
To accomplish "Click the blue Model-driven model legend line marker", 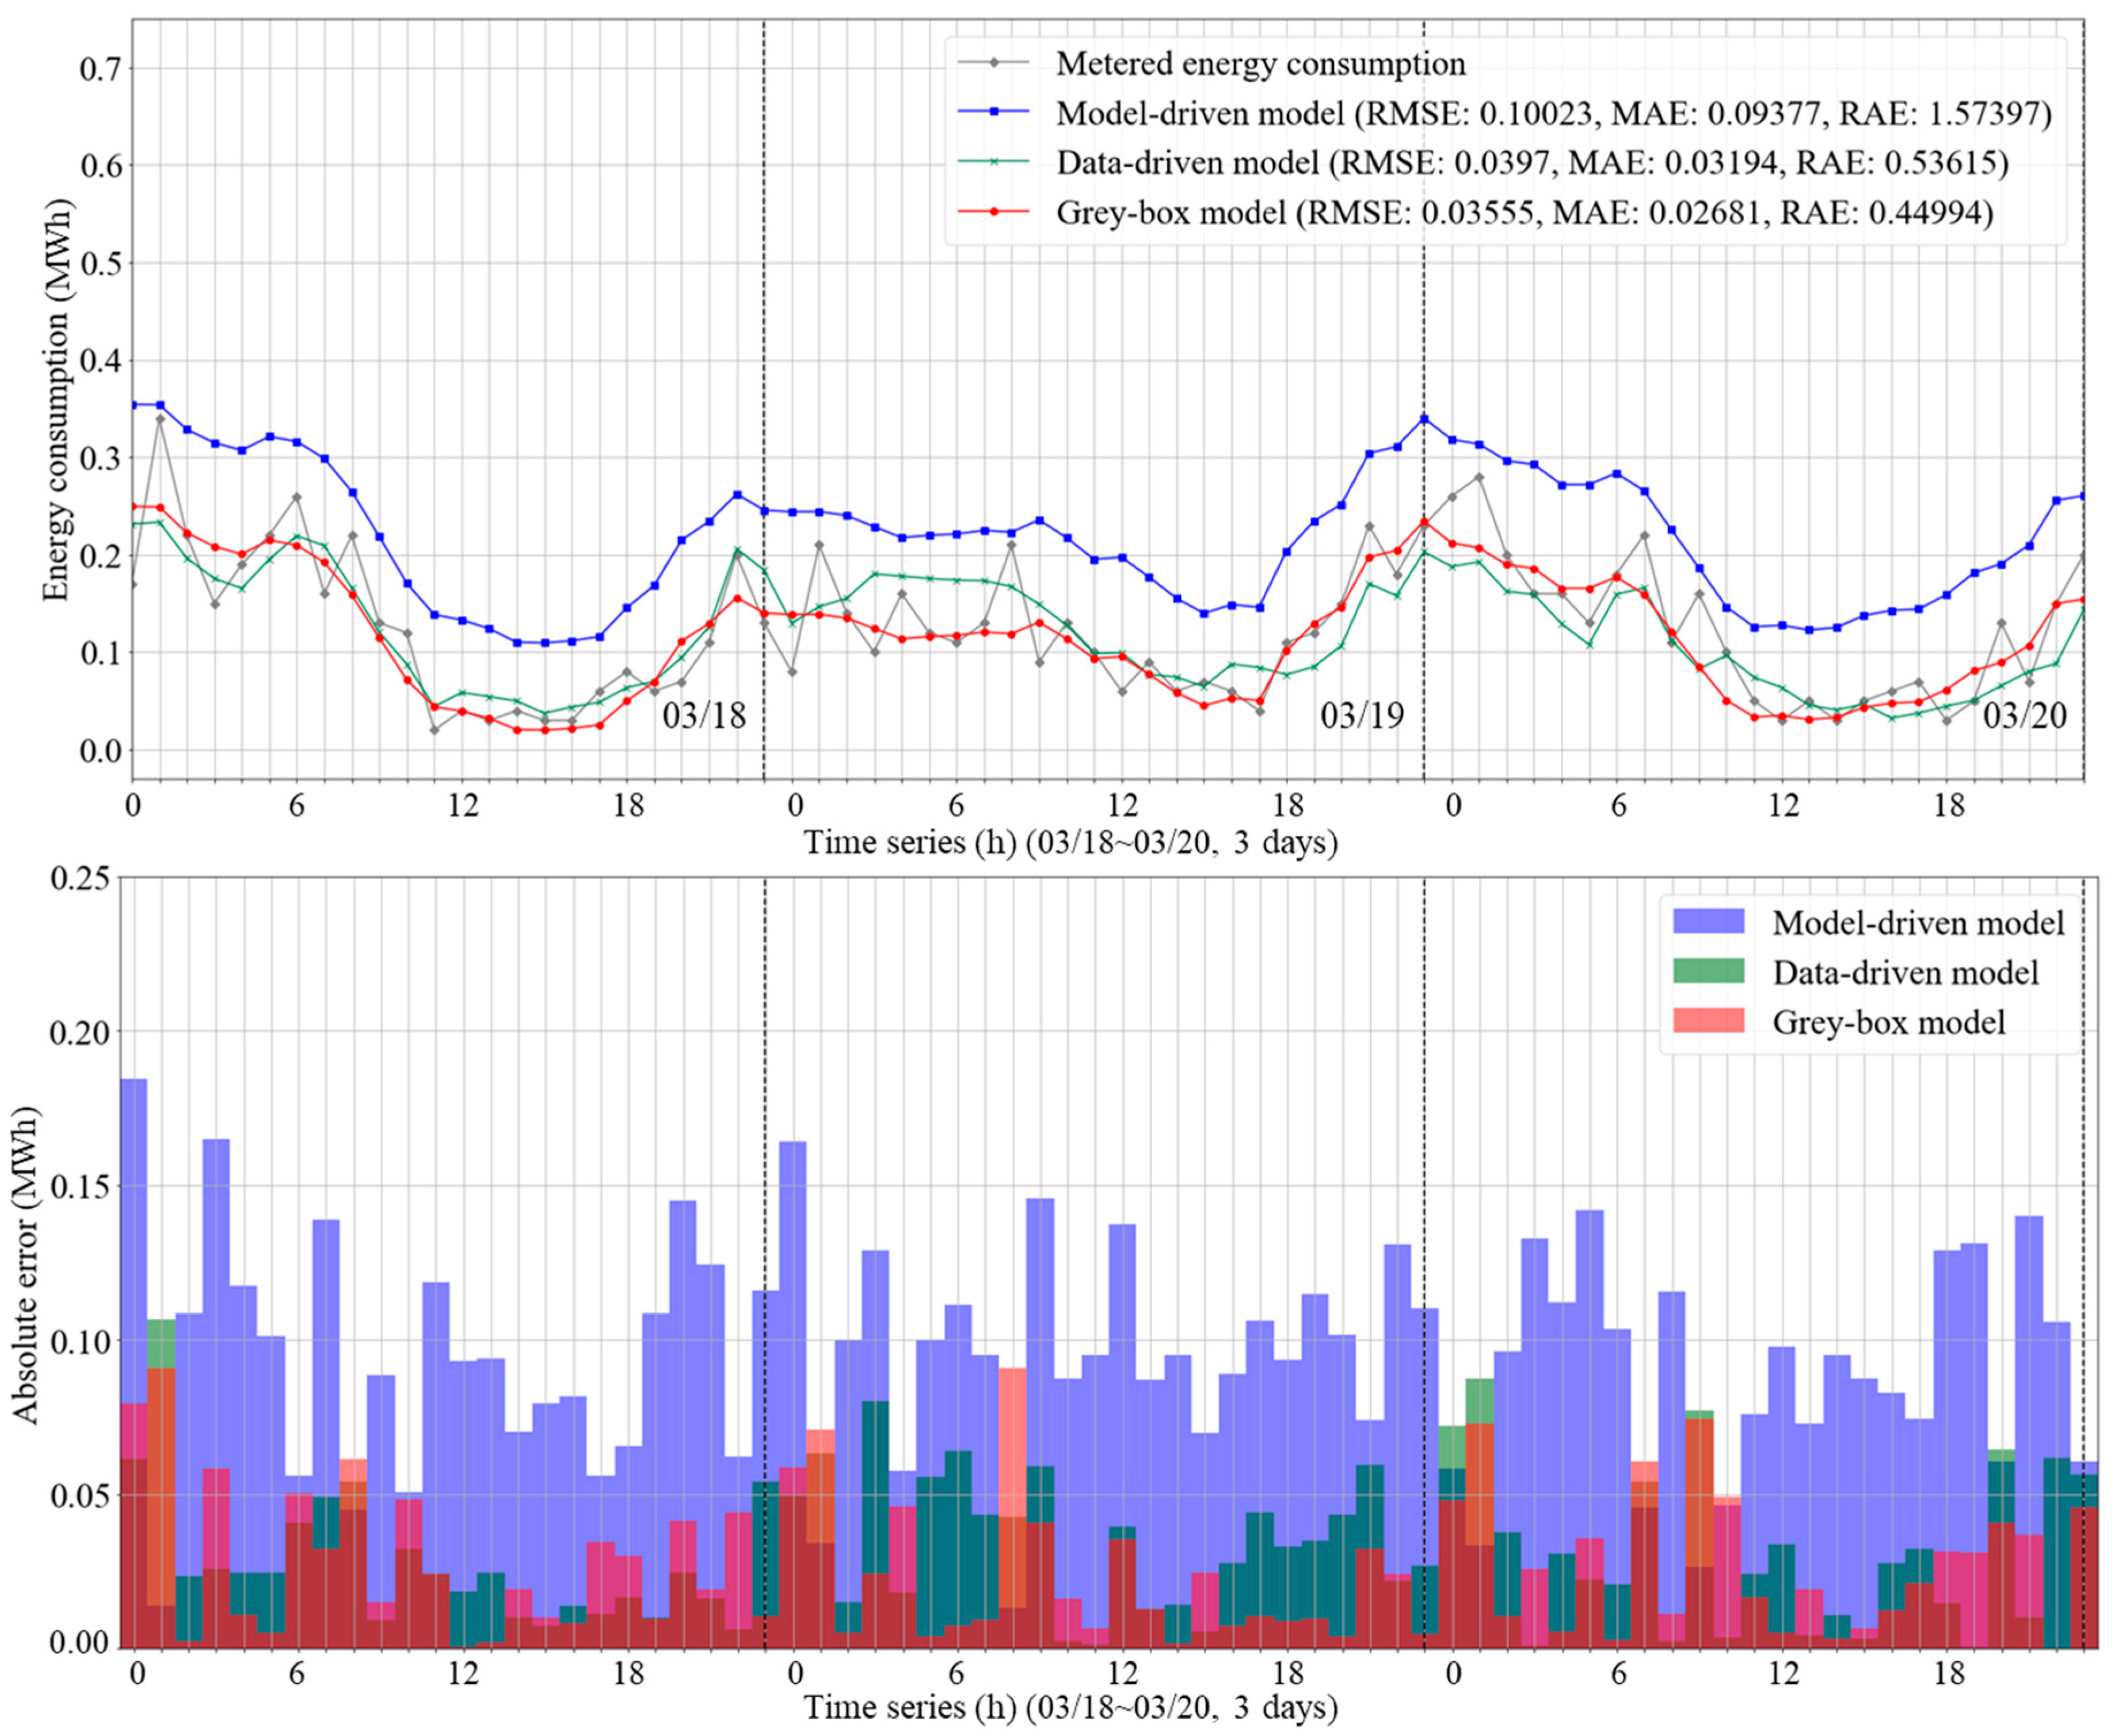I will pos(994,112).
